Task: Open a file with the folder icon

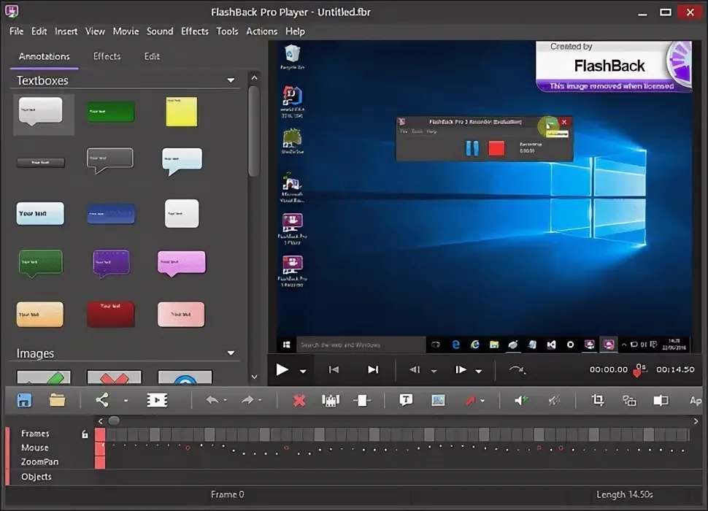Action: (57, 400)
